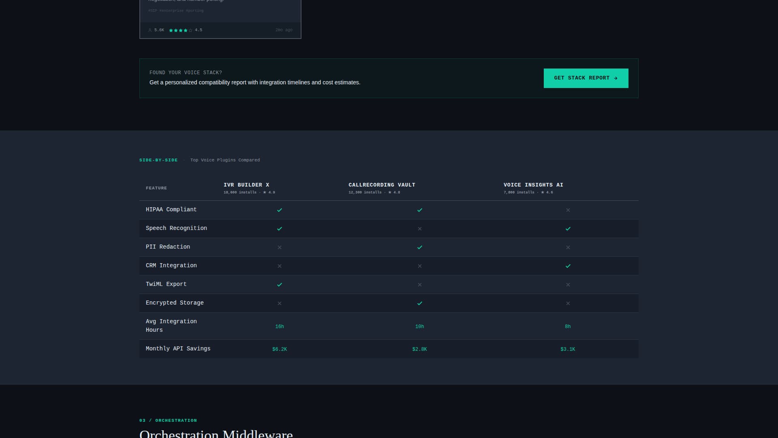Image resolution: width=778 pixels, height=438 pixels.
Task: Click the #SIP #enterprise #porting tags line
Action: (176, 11)
